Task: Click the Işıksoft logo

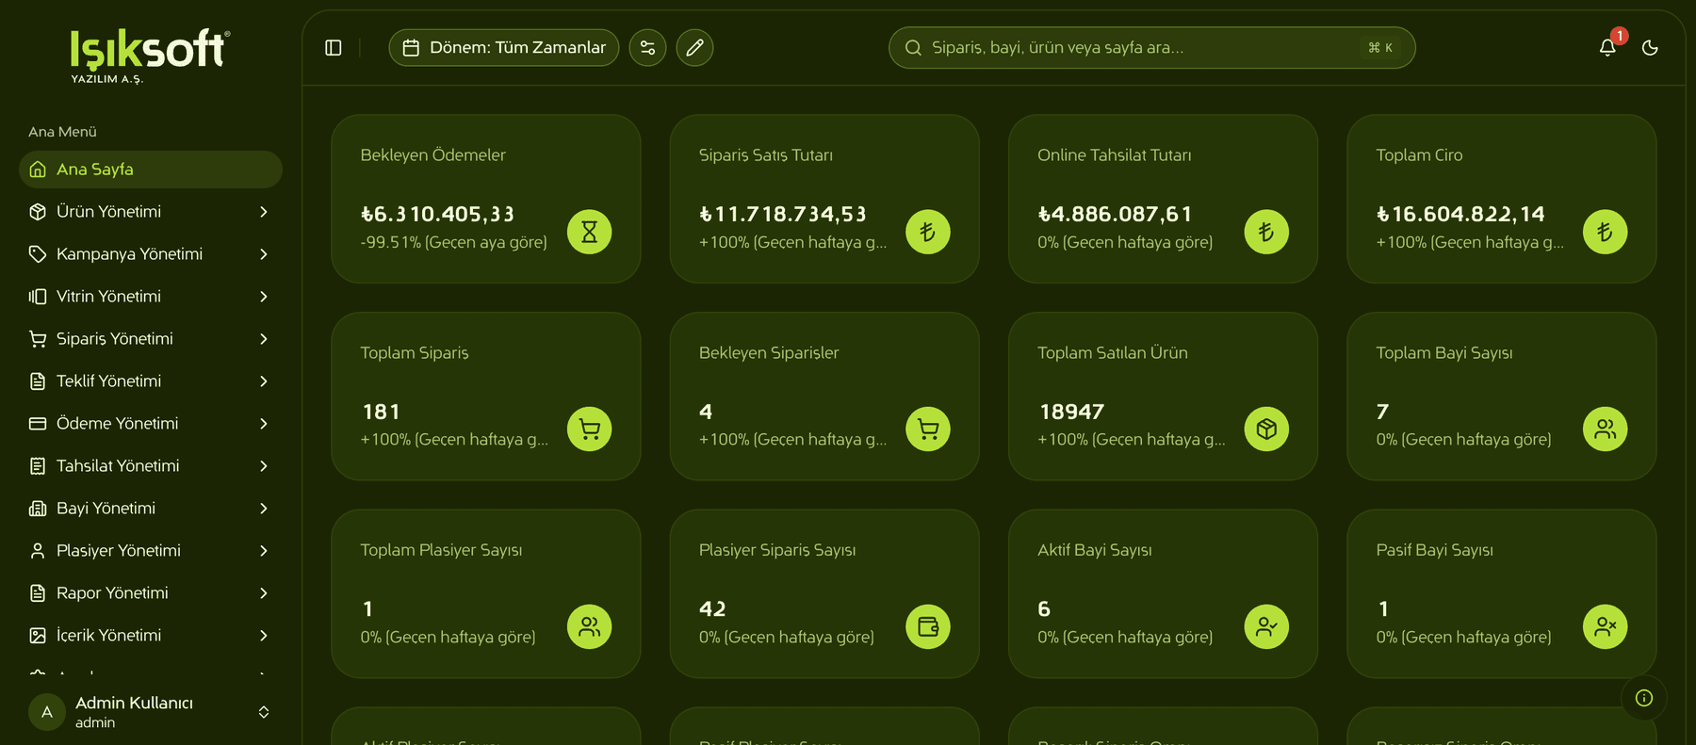Action: tap(150, 56)
